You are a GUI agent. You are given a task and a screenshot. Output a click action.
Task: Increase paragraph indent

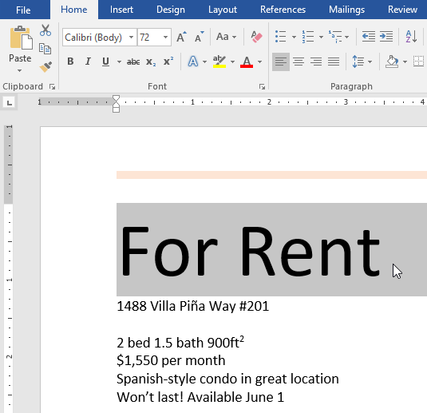click(386, 37)
